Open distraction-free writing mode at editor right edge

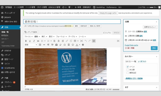[118, 41]
